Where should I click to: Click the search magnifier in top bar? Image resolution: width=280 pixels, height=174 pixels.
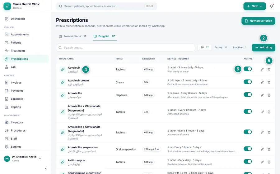61,6
